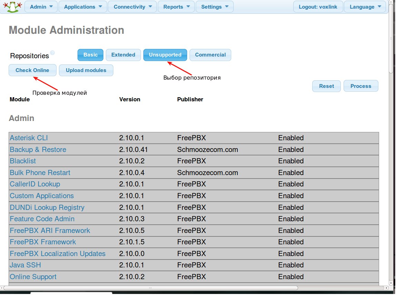Expand the Applications menu
This screenshot has width=397, height=295.
coord(83,7)
